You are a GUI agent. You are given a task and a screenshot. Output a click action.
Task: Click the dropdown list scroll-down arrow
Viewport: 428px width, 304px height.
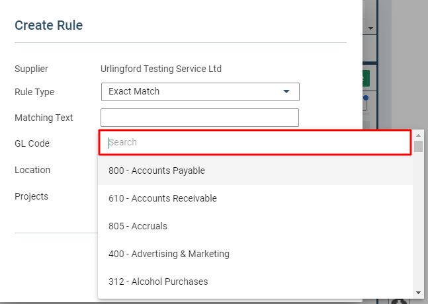tap(418, 292)
